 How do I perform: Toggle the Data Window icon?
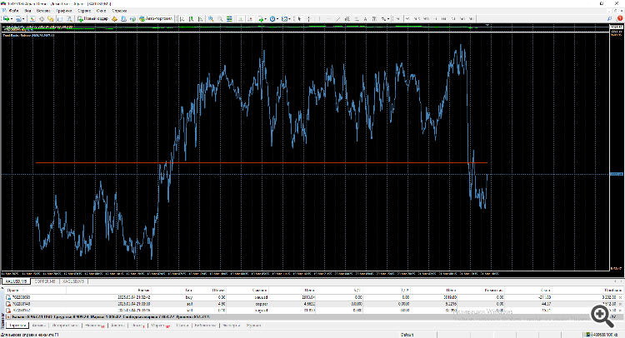(x=42, y=18)
